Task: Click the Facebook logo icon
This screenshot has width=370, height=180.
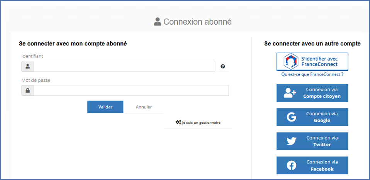Action: click(x=292, y=166)
